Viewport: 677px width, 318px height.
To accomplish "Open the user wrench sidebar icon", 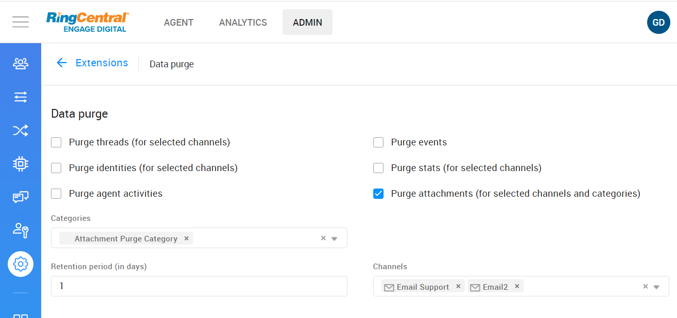I will coord(21,231).
